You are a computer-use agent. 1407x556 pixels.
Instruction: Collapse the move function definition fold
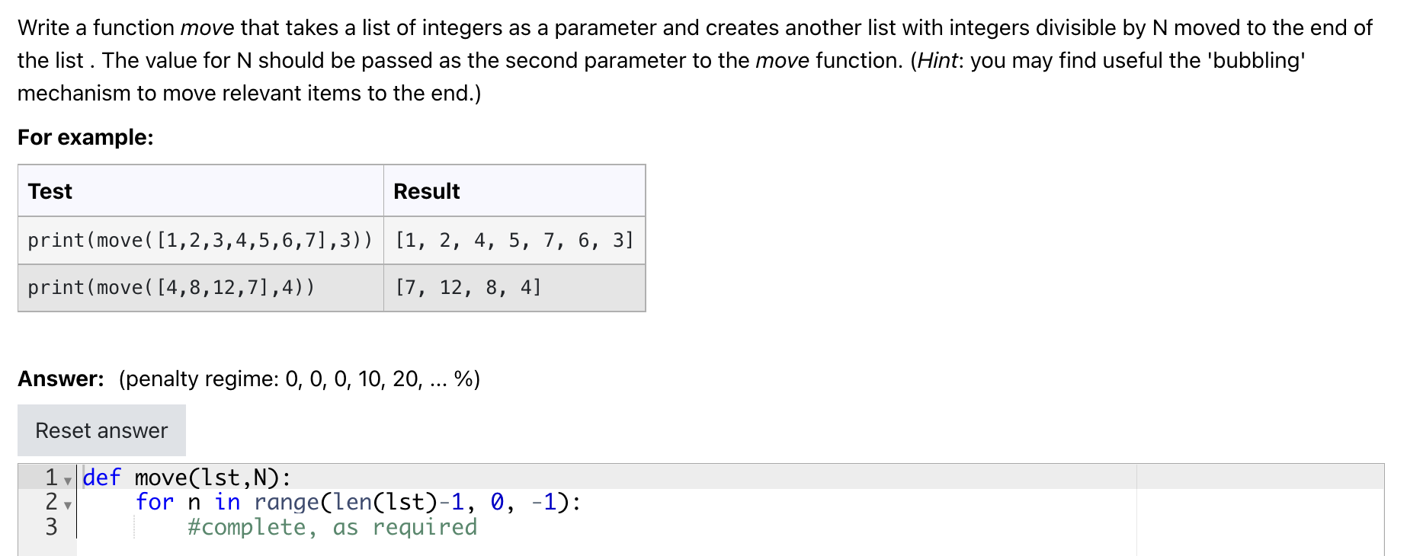pos(67,480)
